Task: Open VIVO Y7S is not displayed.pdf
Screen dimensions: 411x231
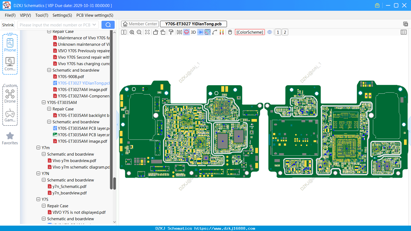Action: point(79,212)
